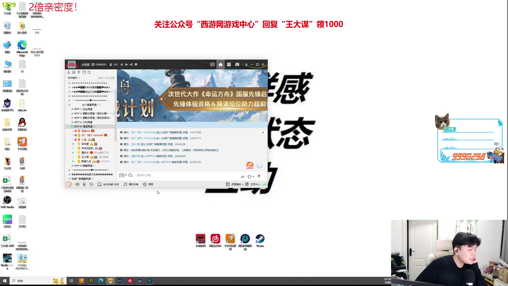Open the audio mixer sliders icon

(91, 184)
